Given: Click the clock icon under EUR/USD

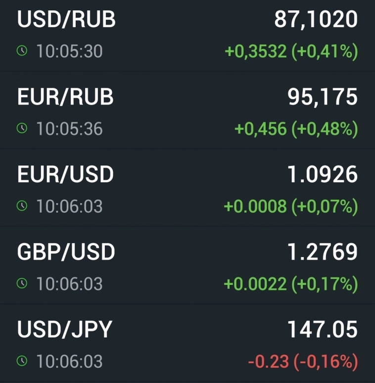Looking at the screenshot, I should click(x=22, y=206).
